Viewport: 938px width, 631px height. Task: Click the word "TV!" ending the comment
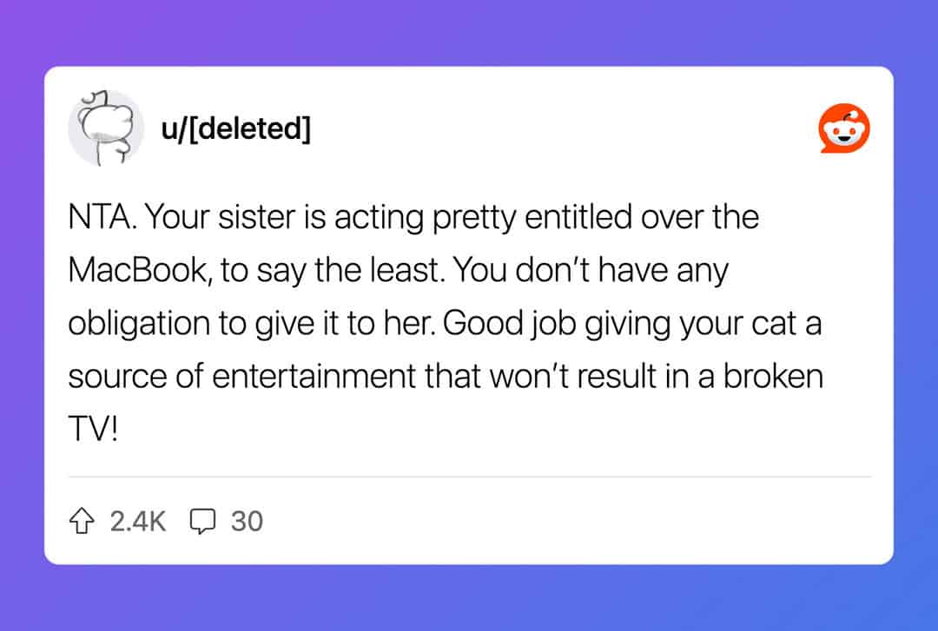91,430
